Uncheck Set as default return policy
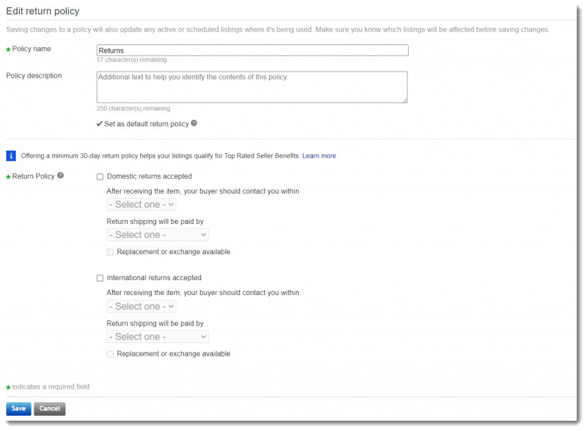Screen dimensions: 587x431 pos(100,125)
